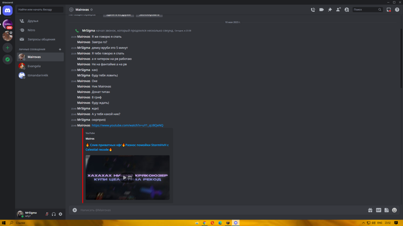Viewport: 403px width, 226px height.
Task: Click message 'Ник Mairovas'
Action: [101, 86]
